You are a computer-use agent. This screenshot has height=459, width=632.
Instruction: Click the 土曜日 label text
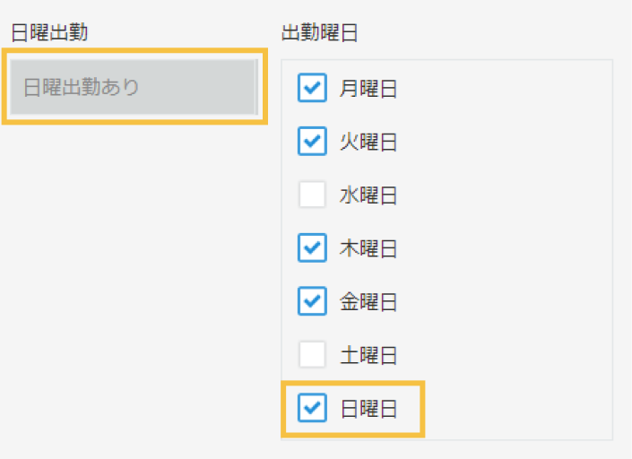point(368,355)
